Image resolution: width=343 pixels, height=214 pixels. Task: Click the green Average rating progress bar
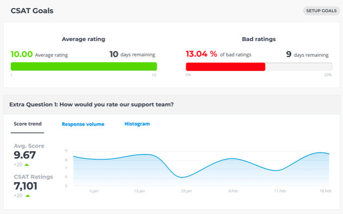pos(84,66)
